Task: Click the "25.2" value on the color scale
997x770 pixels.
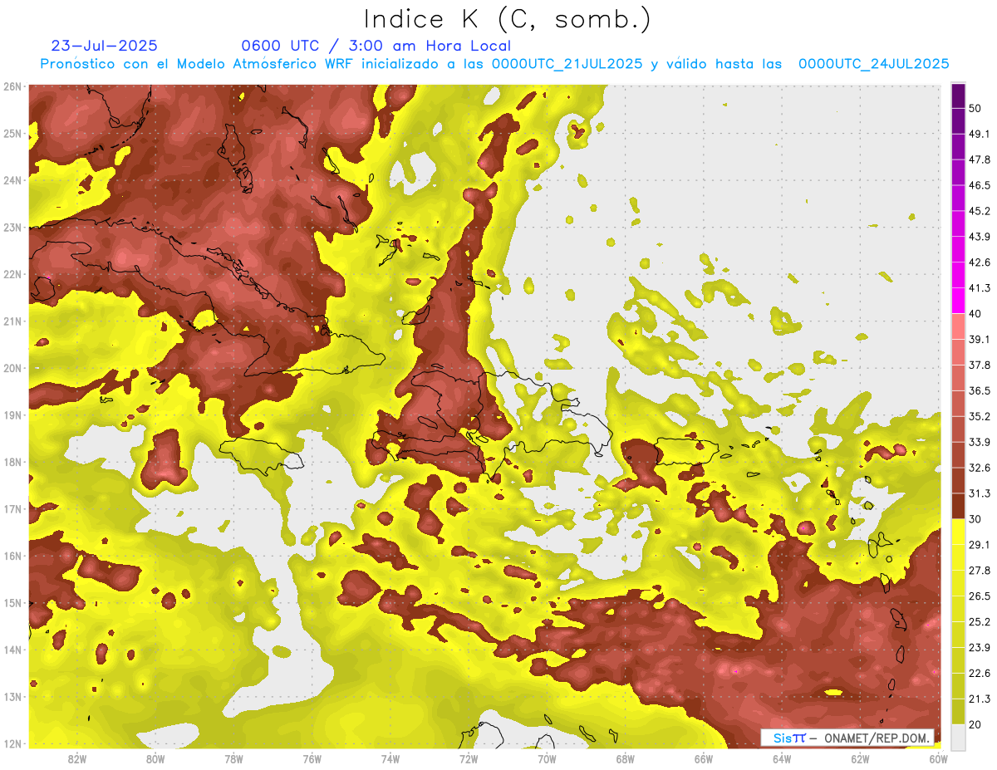Action: coord(980,622)
